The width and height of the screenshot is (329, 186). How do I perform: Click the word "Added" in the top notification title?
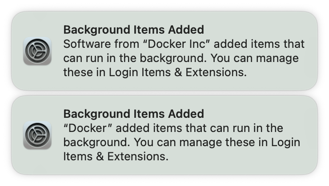186,30
